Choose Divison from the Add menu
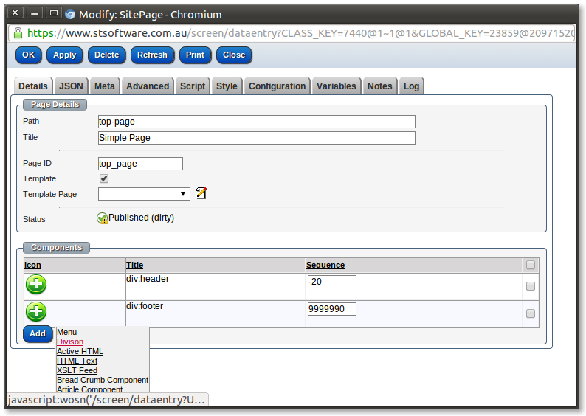The width and height of the screenshot is (586, 416). click(70, 342)
